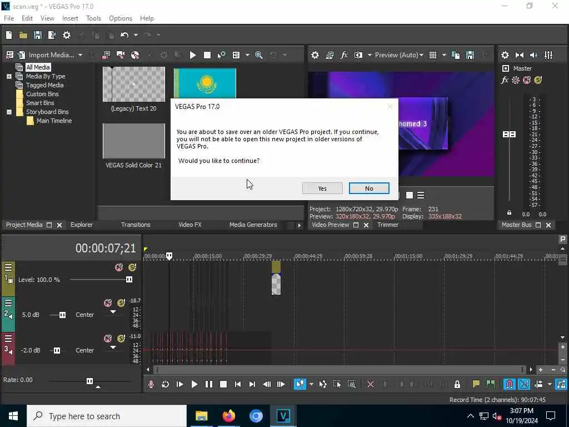Click the Save project icon in main toolbar
569x427 pixels.
pos(37,35)
